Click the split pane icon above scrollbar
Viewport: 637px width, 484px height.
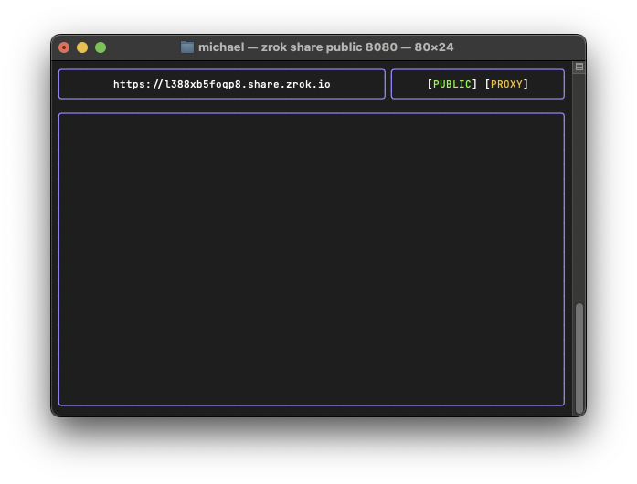pyautogui.click(x=579, y=68)
